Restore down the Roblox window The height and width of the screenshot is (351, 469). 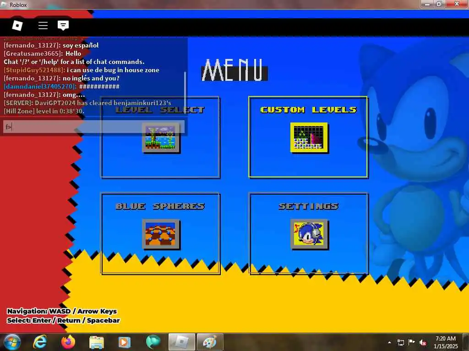tap(439, 4)
